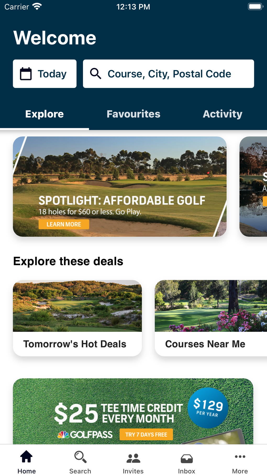
Task: Tap Try 7 Days Free on GolfPass banner
Action: pos(146,434)
